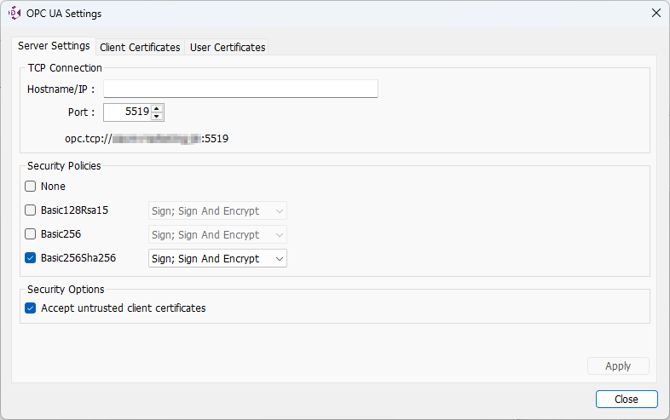The width and height of the screenshot is (670, 420).
Task: Click the OPC UA app icon in title bar
Action: click(x=14, y=13)
